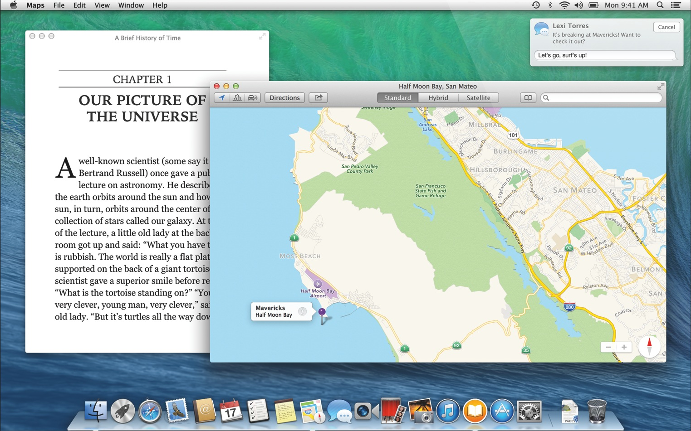Viewport: 691px width, 431px height.
Task: Open Calendar from the Dock
Action: (x=231, y=411)
